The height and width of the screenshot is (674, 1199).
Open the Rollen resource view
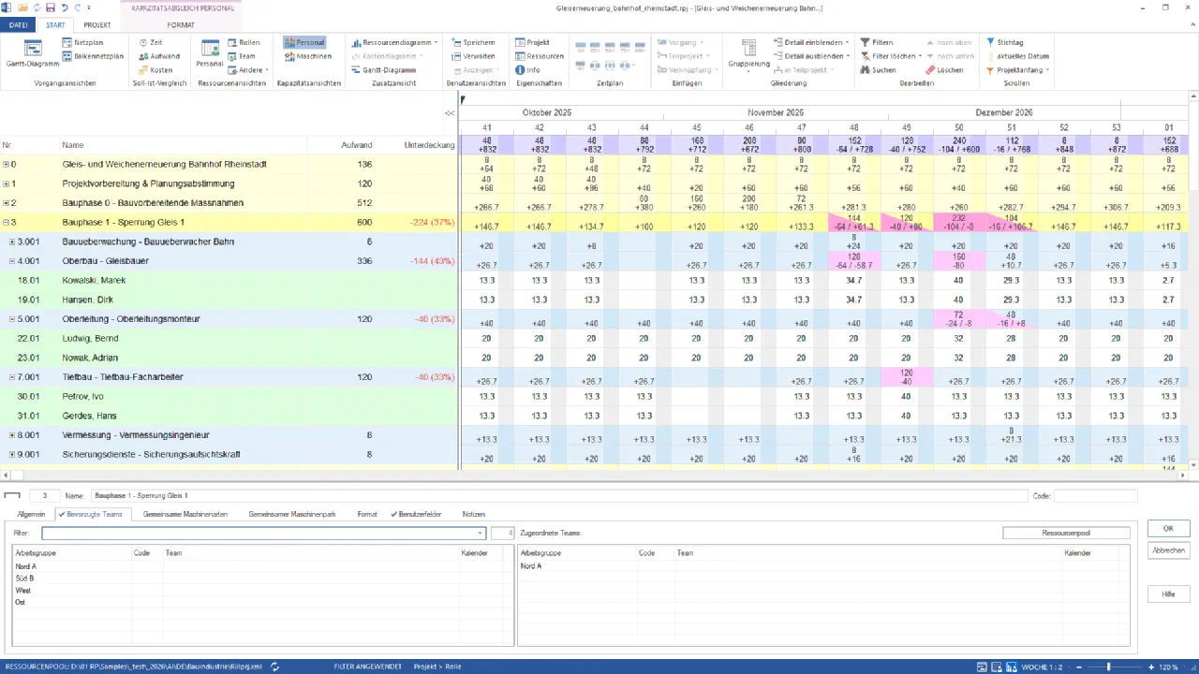244,43
